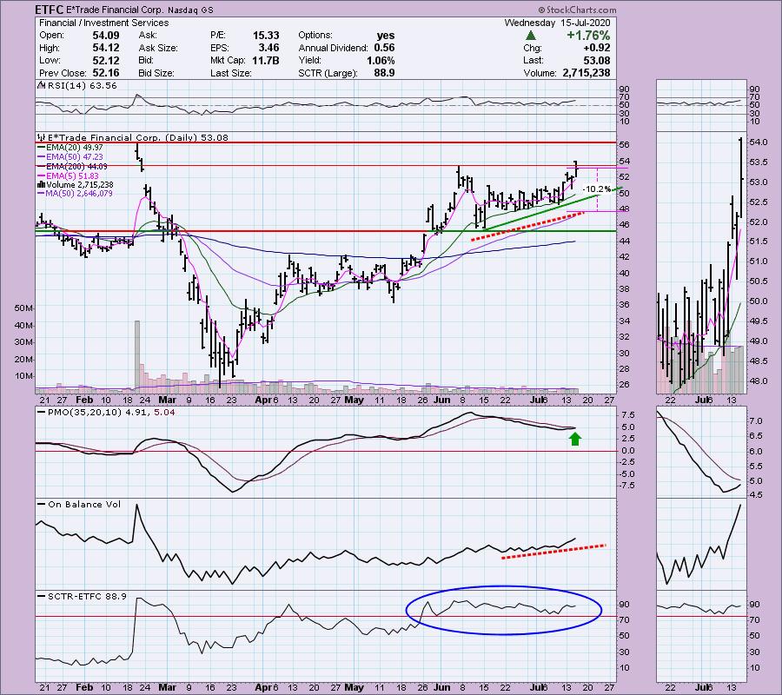
Task: Click the On Balance Vol panel label
Action: pyautogui.click(x=84, y=504)
